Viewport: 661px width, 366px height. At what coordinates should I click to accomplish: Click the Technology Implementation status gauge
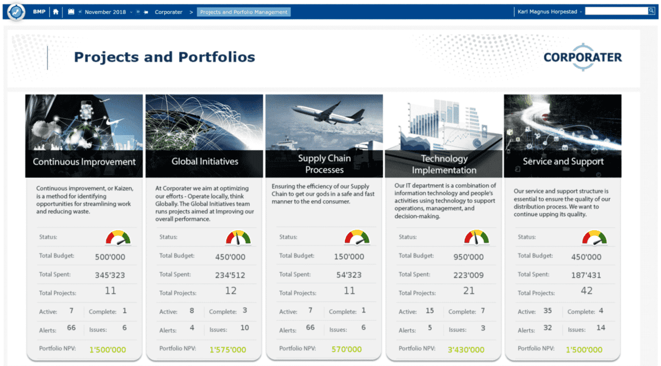point(476,237)
